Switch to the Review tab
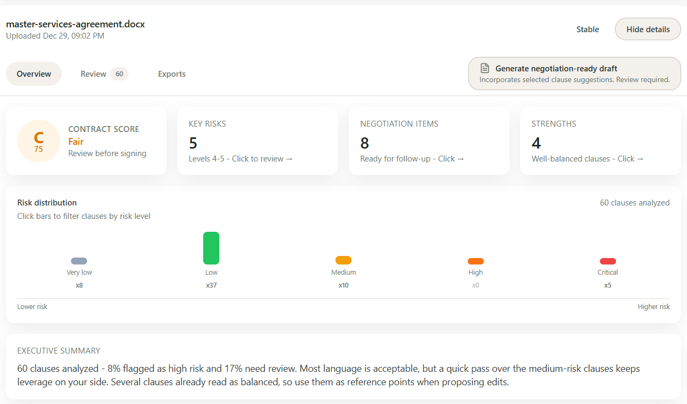 pos(93,74)
